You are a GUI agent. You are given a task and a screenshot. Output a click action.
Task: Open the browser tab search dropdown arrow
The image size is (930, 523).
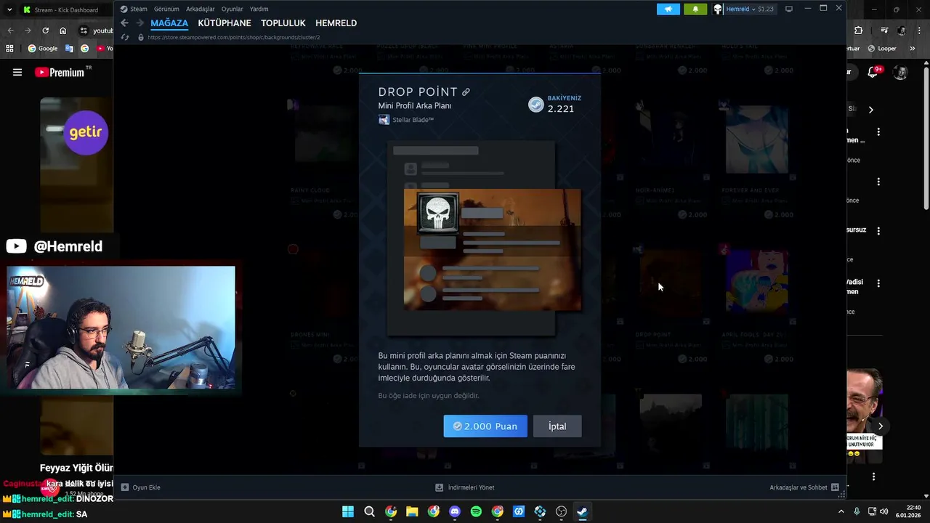click(9, 9)
